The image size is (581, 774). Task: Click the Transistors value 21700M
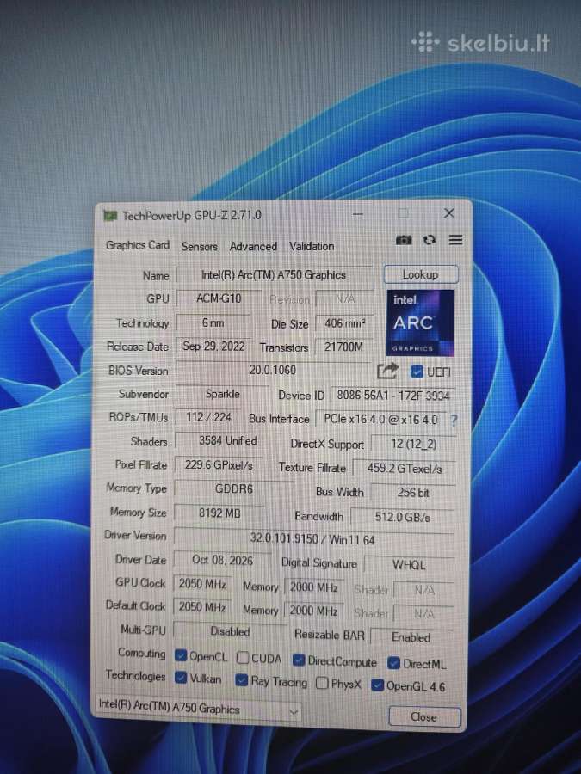pos(343,347)
